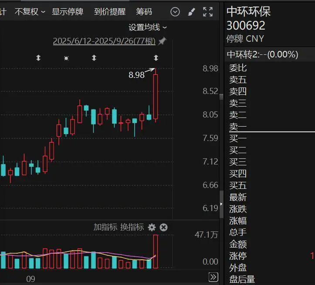Close the volume indicator panel
The height and width of the screenshot is (285, 315).
(x=163, y=227)
